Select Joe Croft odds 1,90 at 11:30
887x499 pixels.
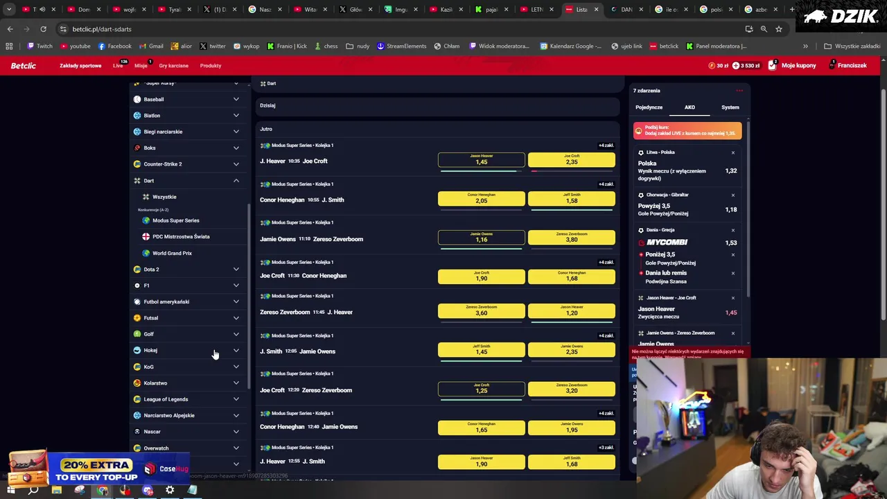pyautogui.click(x=481, y=277)
